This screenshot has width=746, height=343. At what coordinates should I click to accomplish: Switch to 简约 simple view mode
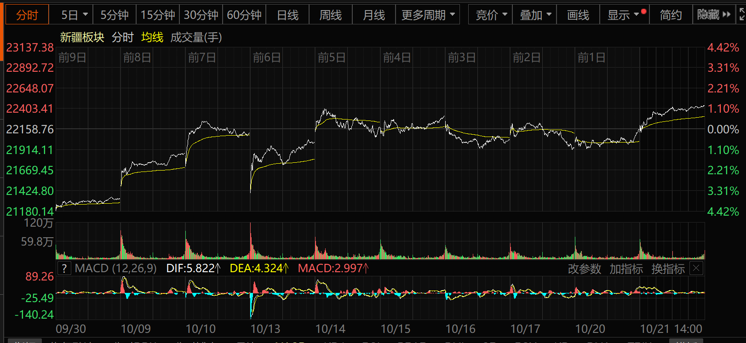[x=671, y=15]
